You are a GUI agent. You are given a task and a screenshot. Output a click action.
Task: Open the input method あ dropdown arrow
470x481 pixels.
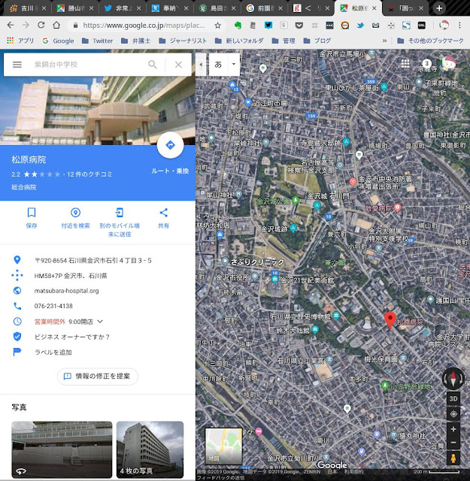coord(234,64)
